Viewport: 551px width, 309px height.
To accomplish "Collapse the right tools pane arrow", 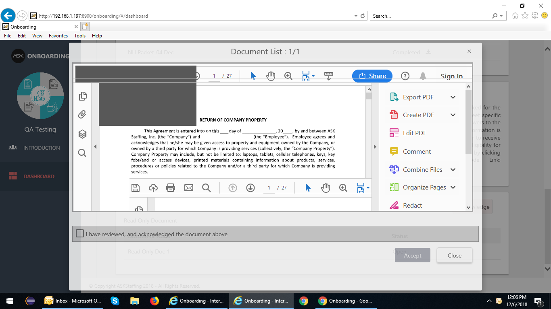I will (375, 147).
